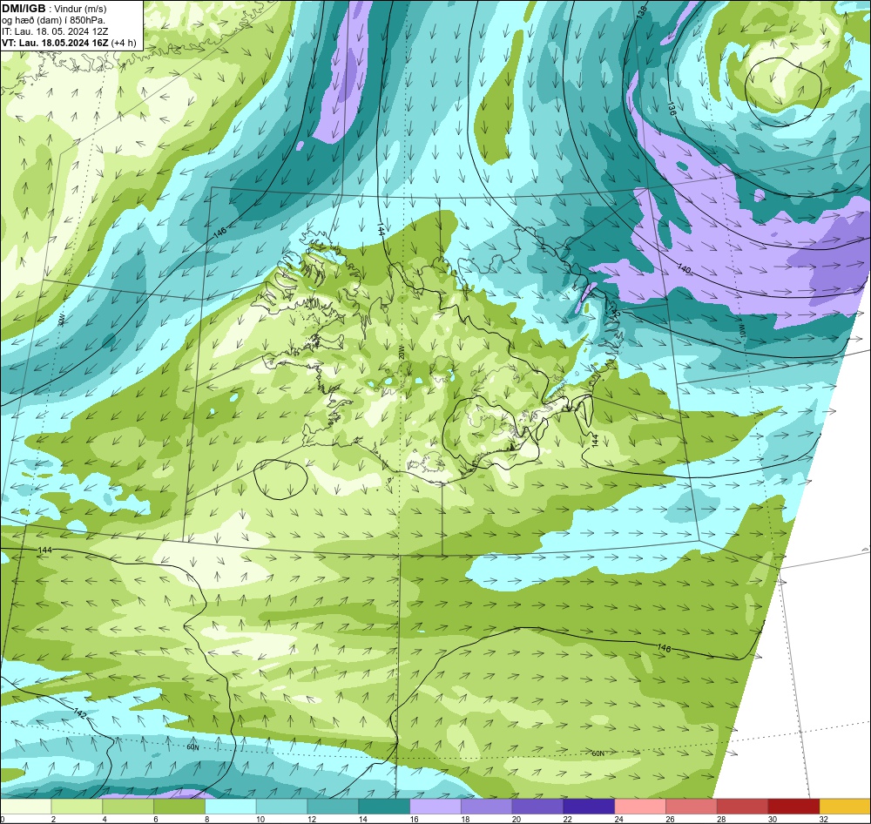The image size is (871, 824).
Task: Click the "VT: Lau. 18.05.2024 16Z" valid time
Action: 55,43
